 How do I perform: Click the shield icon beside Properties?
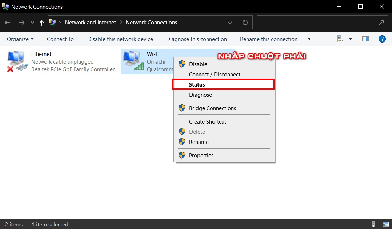(x=182, y=155)
